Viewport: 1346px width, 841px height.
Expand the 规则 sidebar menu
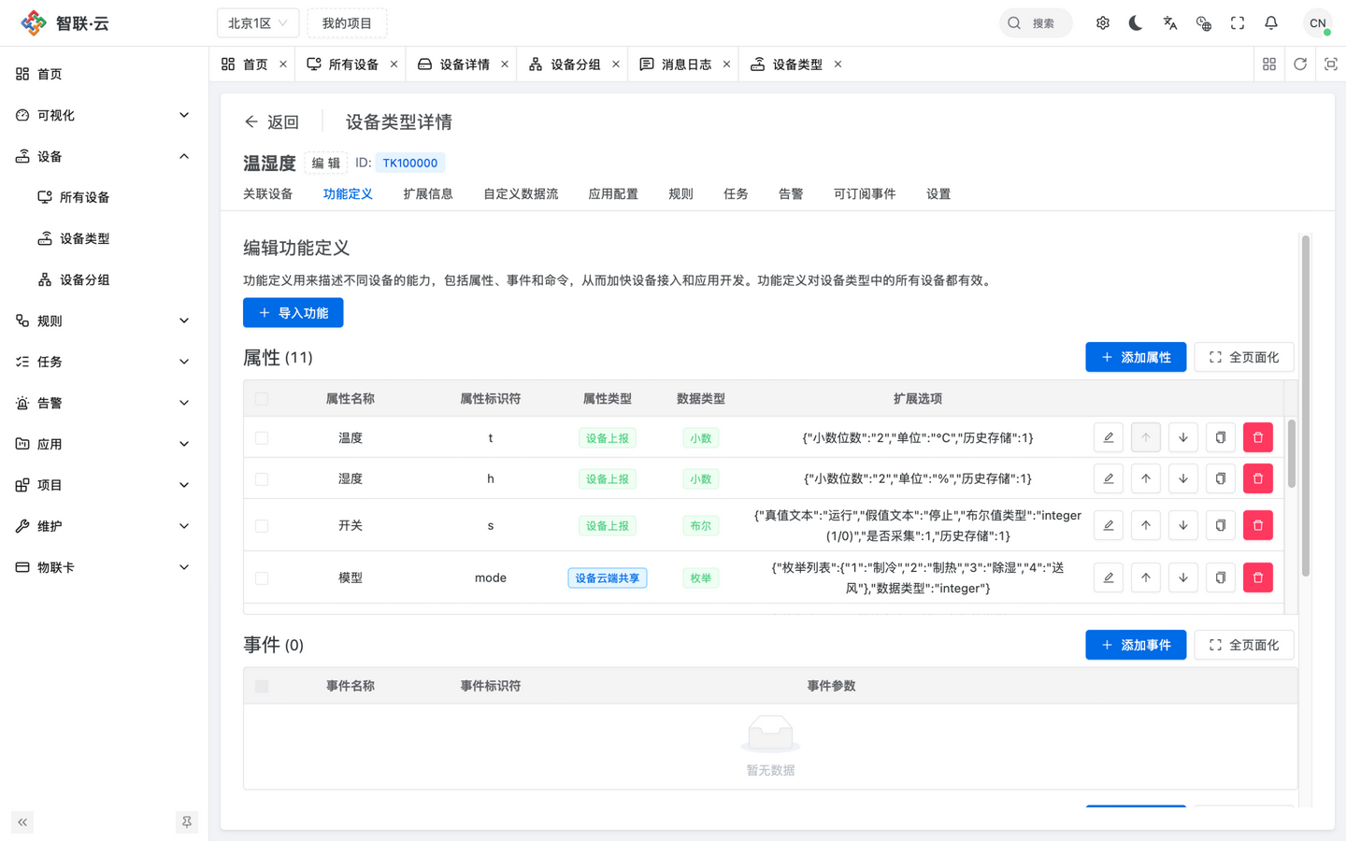point(103,321)
